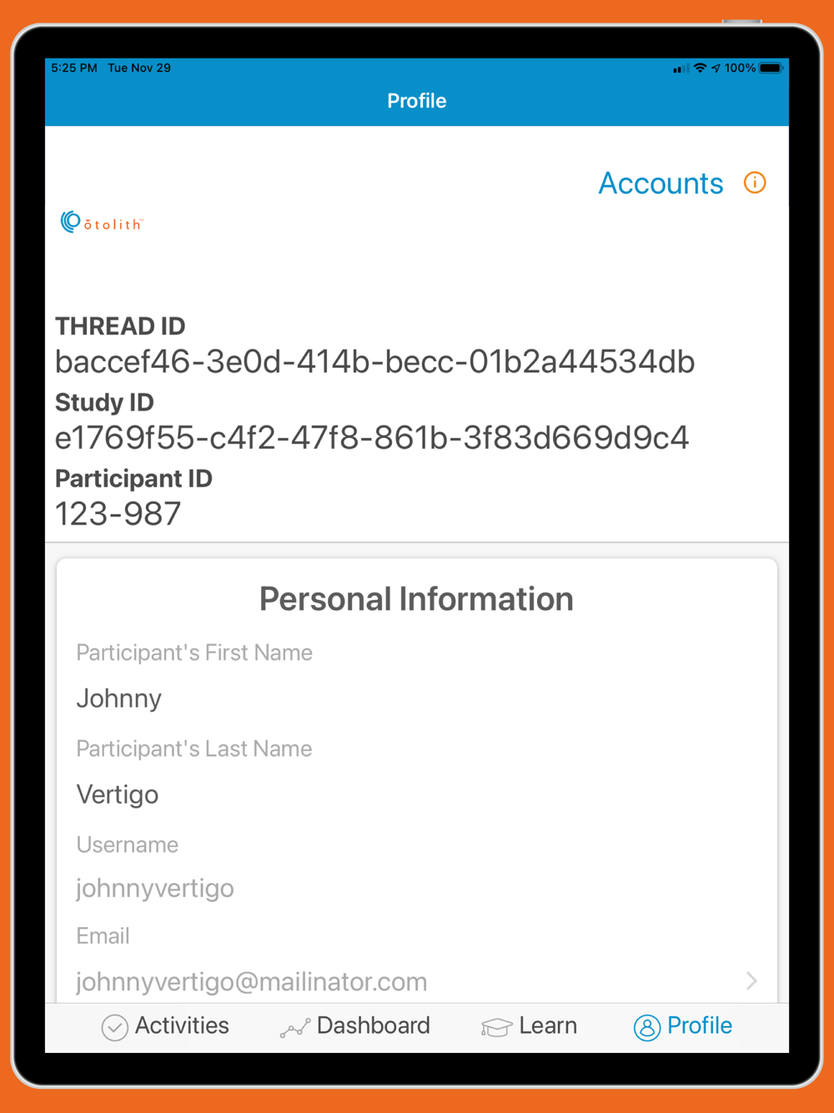The width and height of the screenshot is (834, 1113).
Task: Expand the Email row chevron
Action: [x=751, y=980]
